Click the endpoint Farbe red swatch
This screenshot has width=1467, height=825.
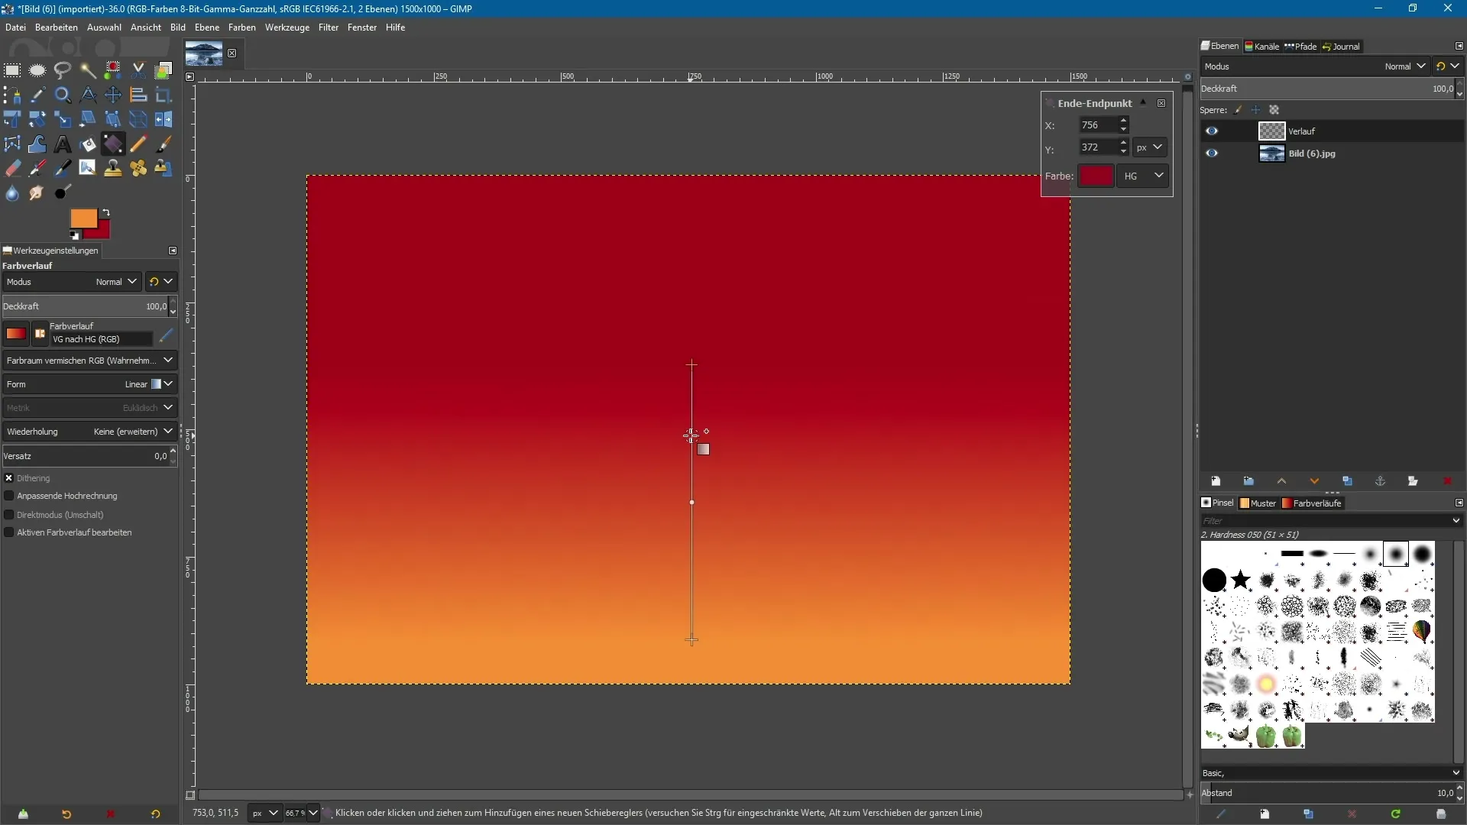pos(1096,176)
